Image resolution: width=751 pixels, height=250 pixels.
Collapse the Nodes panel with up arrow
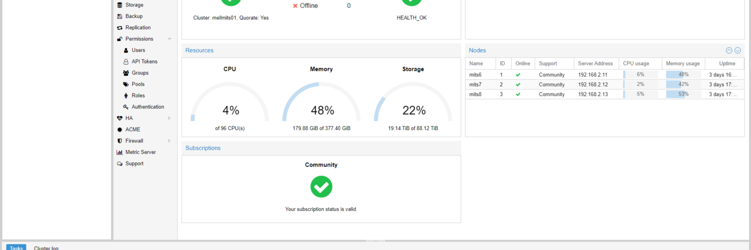tap(729, 50)
